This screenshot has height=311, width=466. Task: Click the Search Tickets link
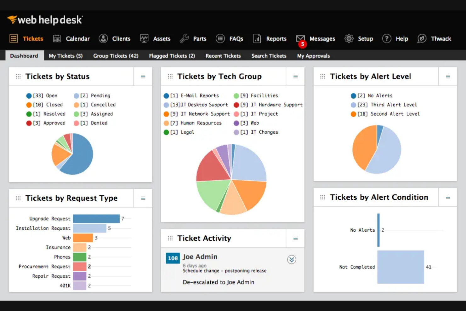269,56
